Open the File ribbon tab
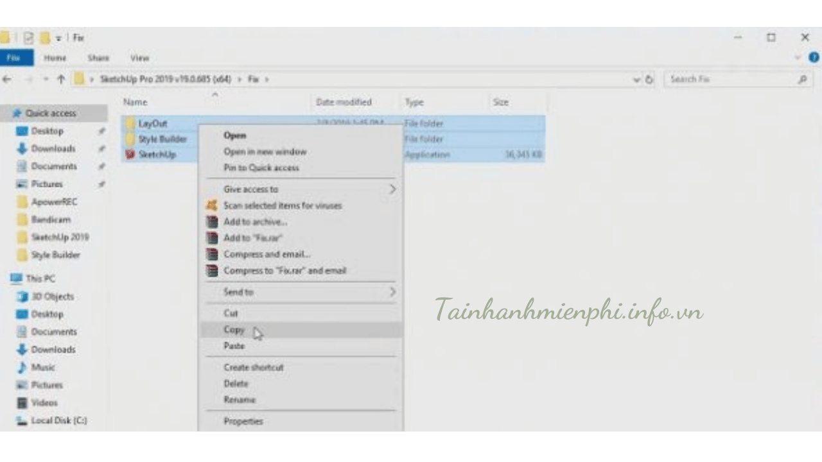The image size is (822, 462). click(x=14, y=58)
